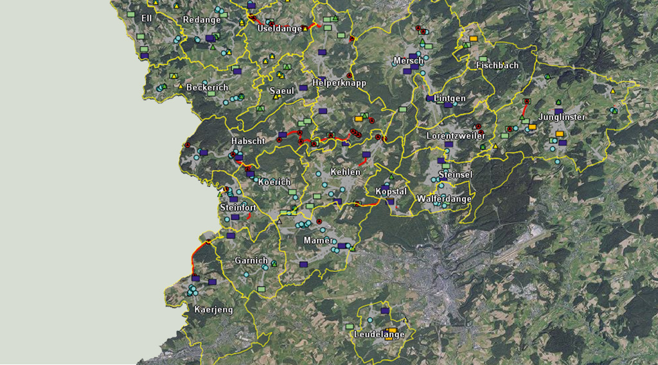
Task: Click the purple rectangle marker in Leudelange
Action: click(x=385, y=310)
